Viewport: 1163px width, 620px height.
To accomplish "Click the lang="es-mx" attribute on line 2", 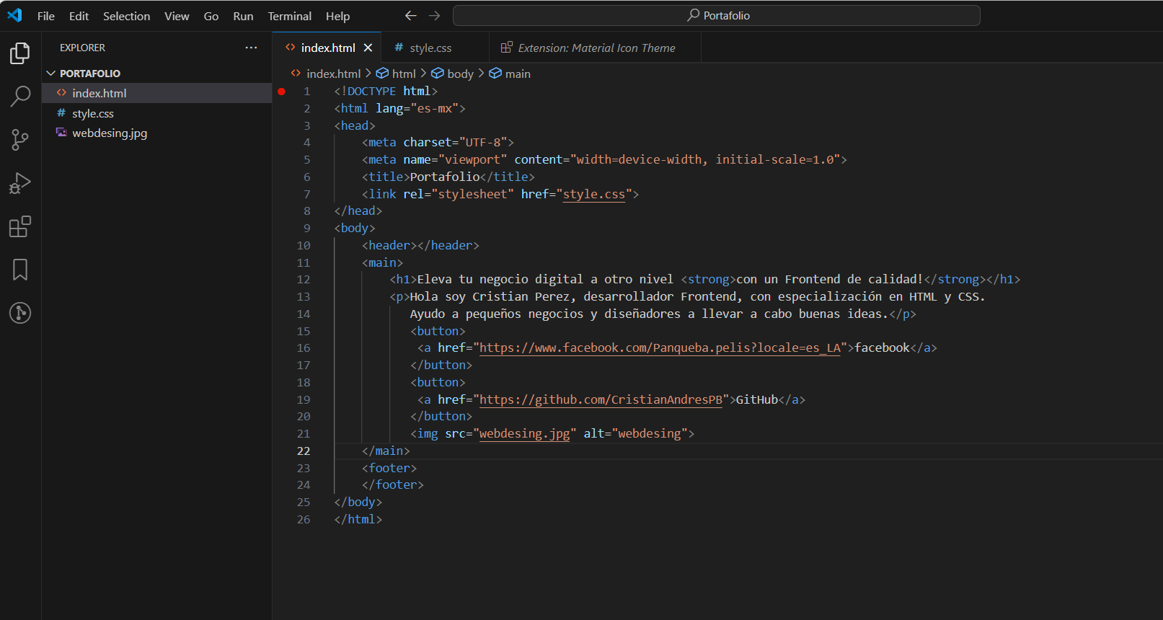I will [417, 108].
